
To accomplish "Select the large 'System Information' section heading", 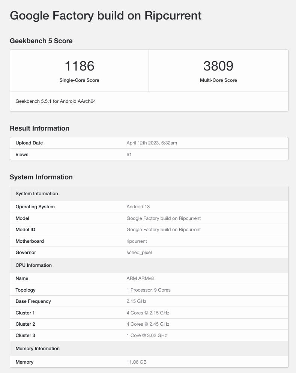I will pyautogui.click(x=41, y=177).
